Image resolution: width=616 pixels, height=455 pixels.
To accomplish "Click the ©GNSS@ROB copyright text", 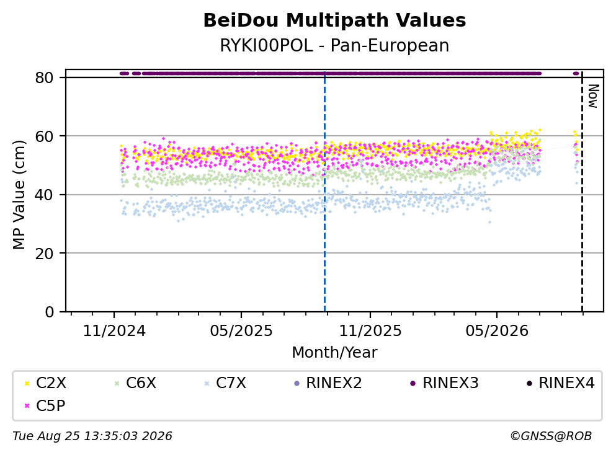I will 551,436.
